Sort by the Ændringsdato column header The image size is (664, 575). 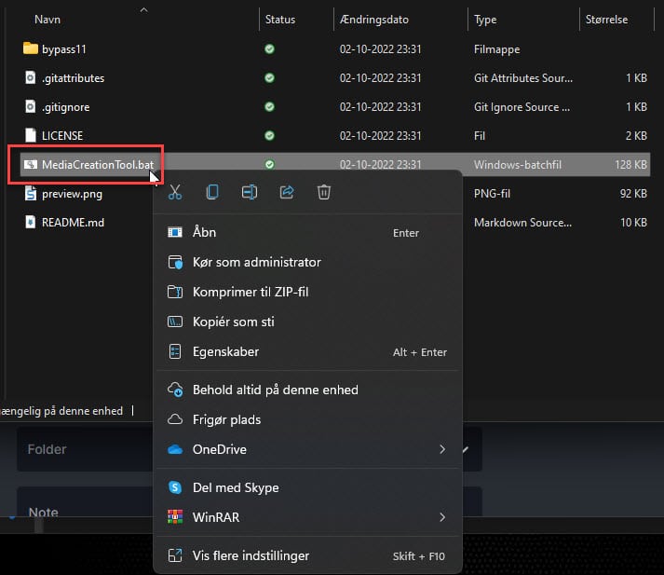(374, 20)
